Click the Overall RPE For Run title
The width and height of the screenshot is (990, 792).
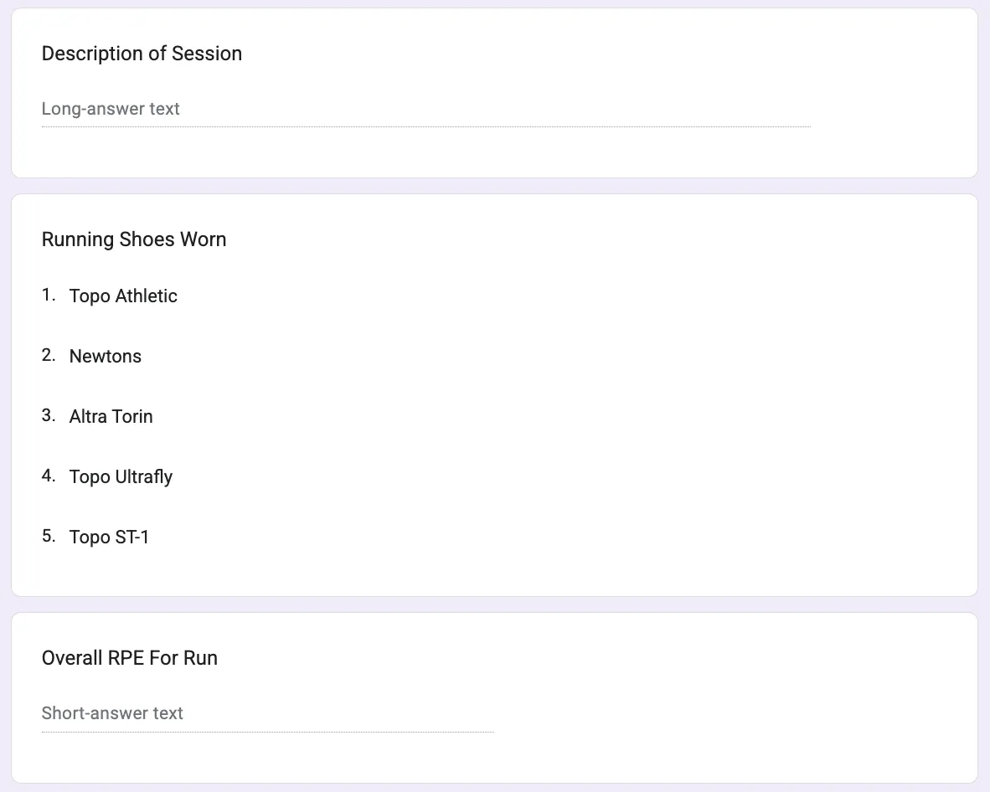[130, 657]
